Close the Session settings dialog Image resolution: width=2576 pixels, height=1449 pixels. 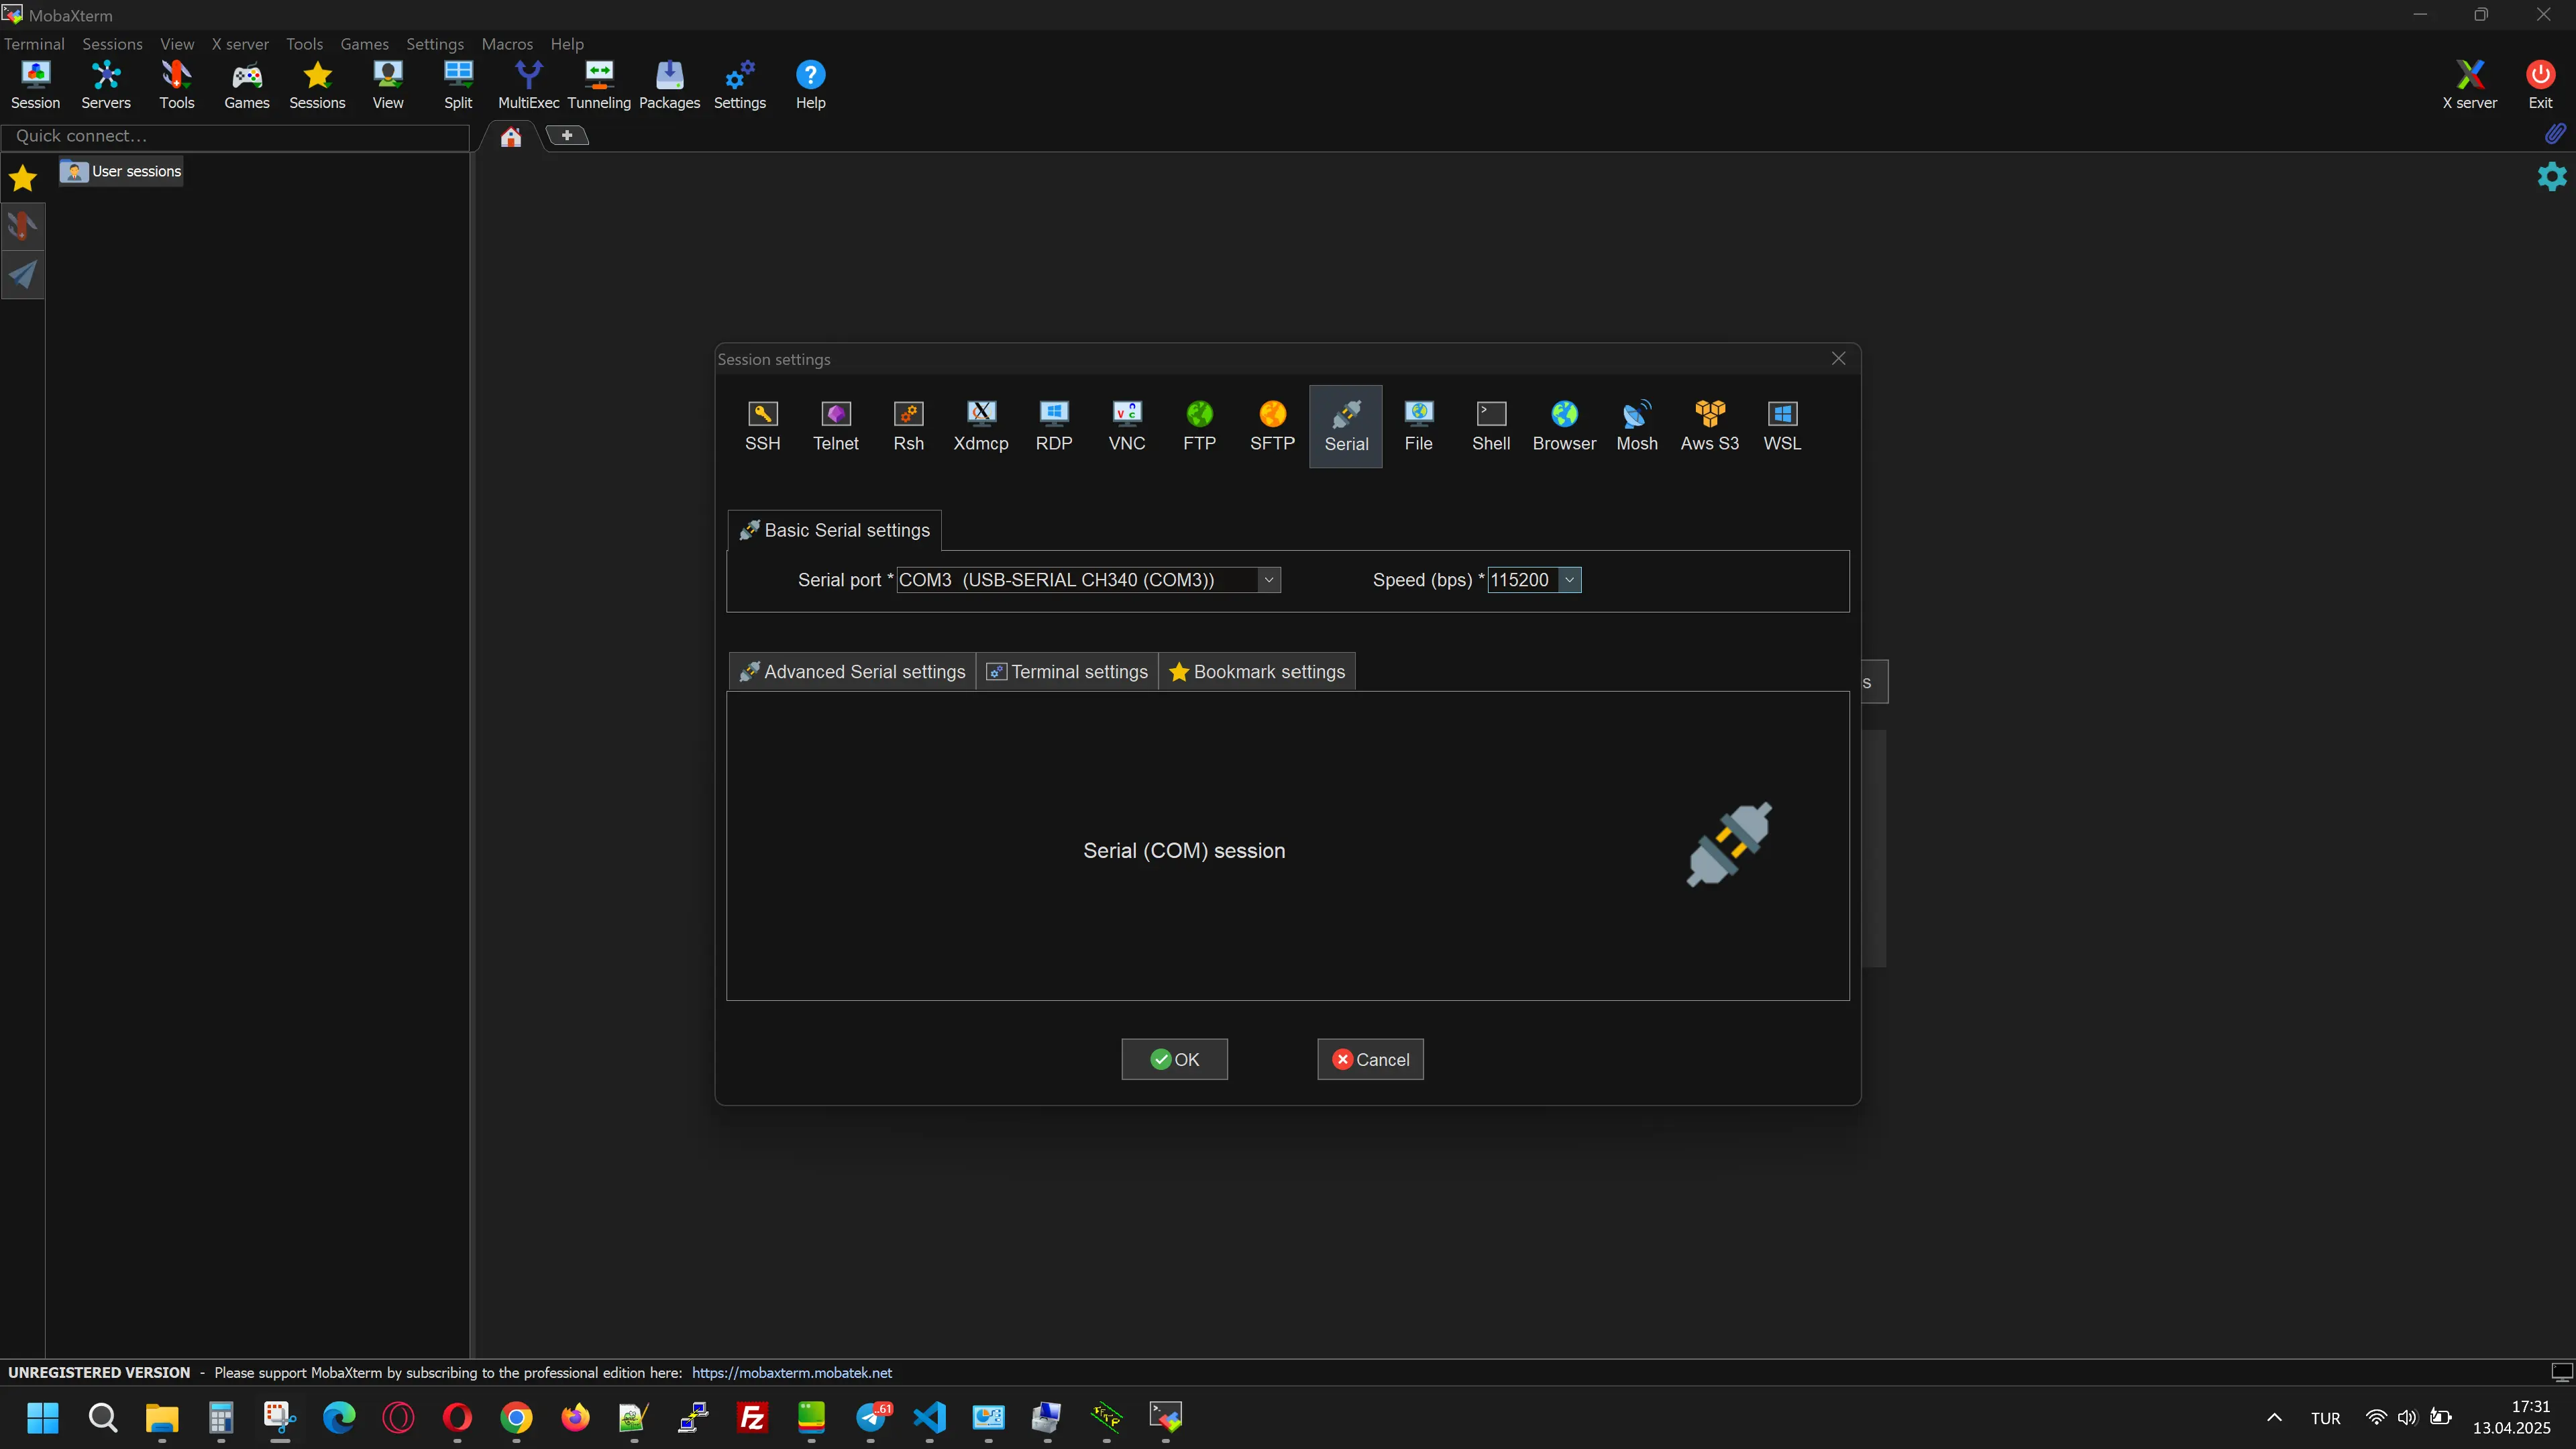coord(1838,359)
